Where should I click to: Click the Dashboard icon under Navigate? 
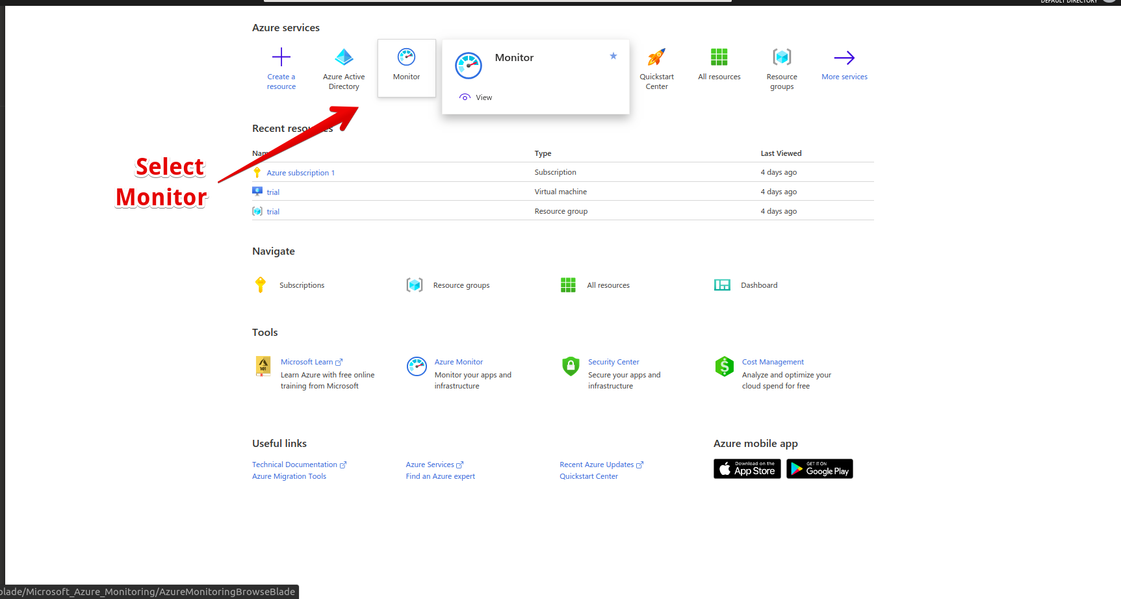[x=722, y=285]
